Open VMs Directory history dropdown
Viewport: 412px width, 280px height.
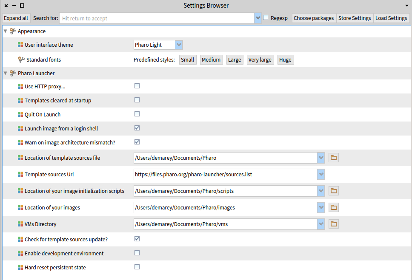pos(321,224)
